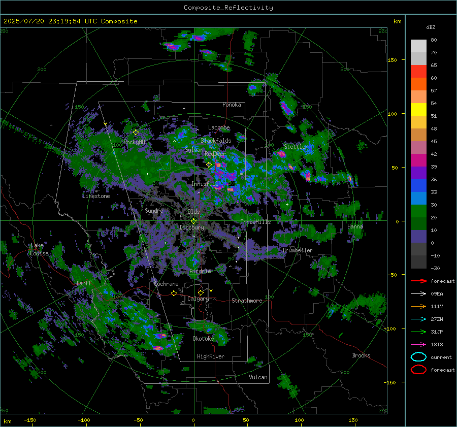Click the ThreeHills label
Viewport: 457px width, 427px height.
[255, 222]
